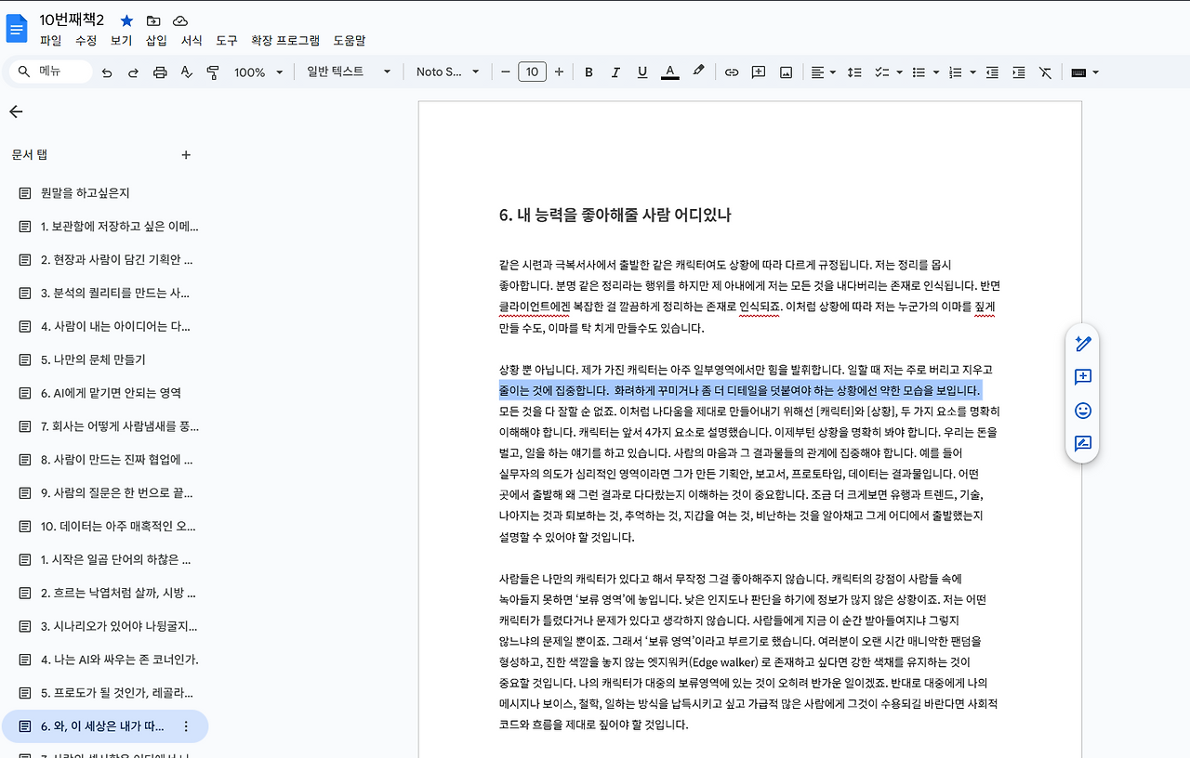
Task: Star the document 10번째책2
Action: pyautogui.click(x=126, y=20)
